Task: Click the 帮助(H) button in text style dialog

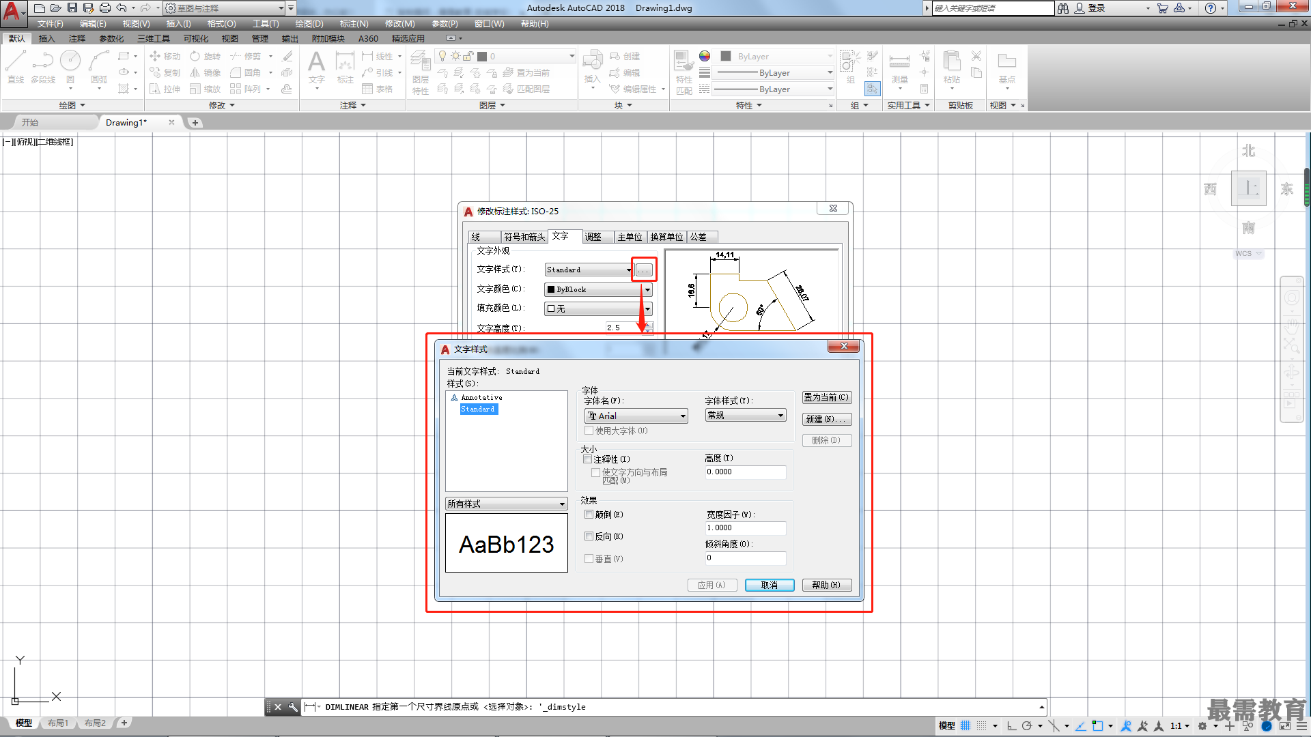Action: point(826,585)
